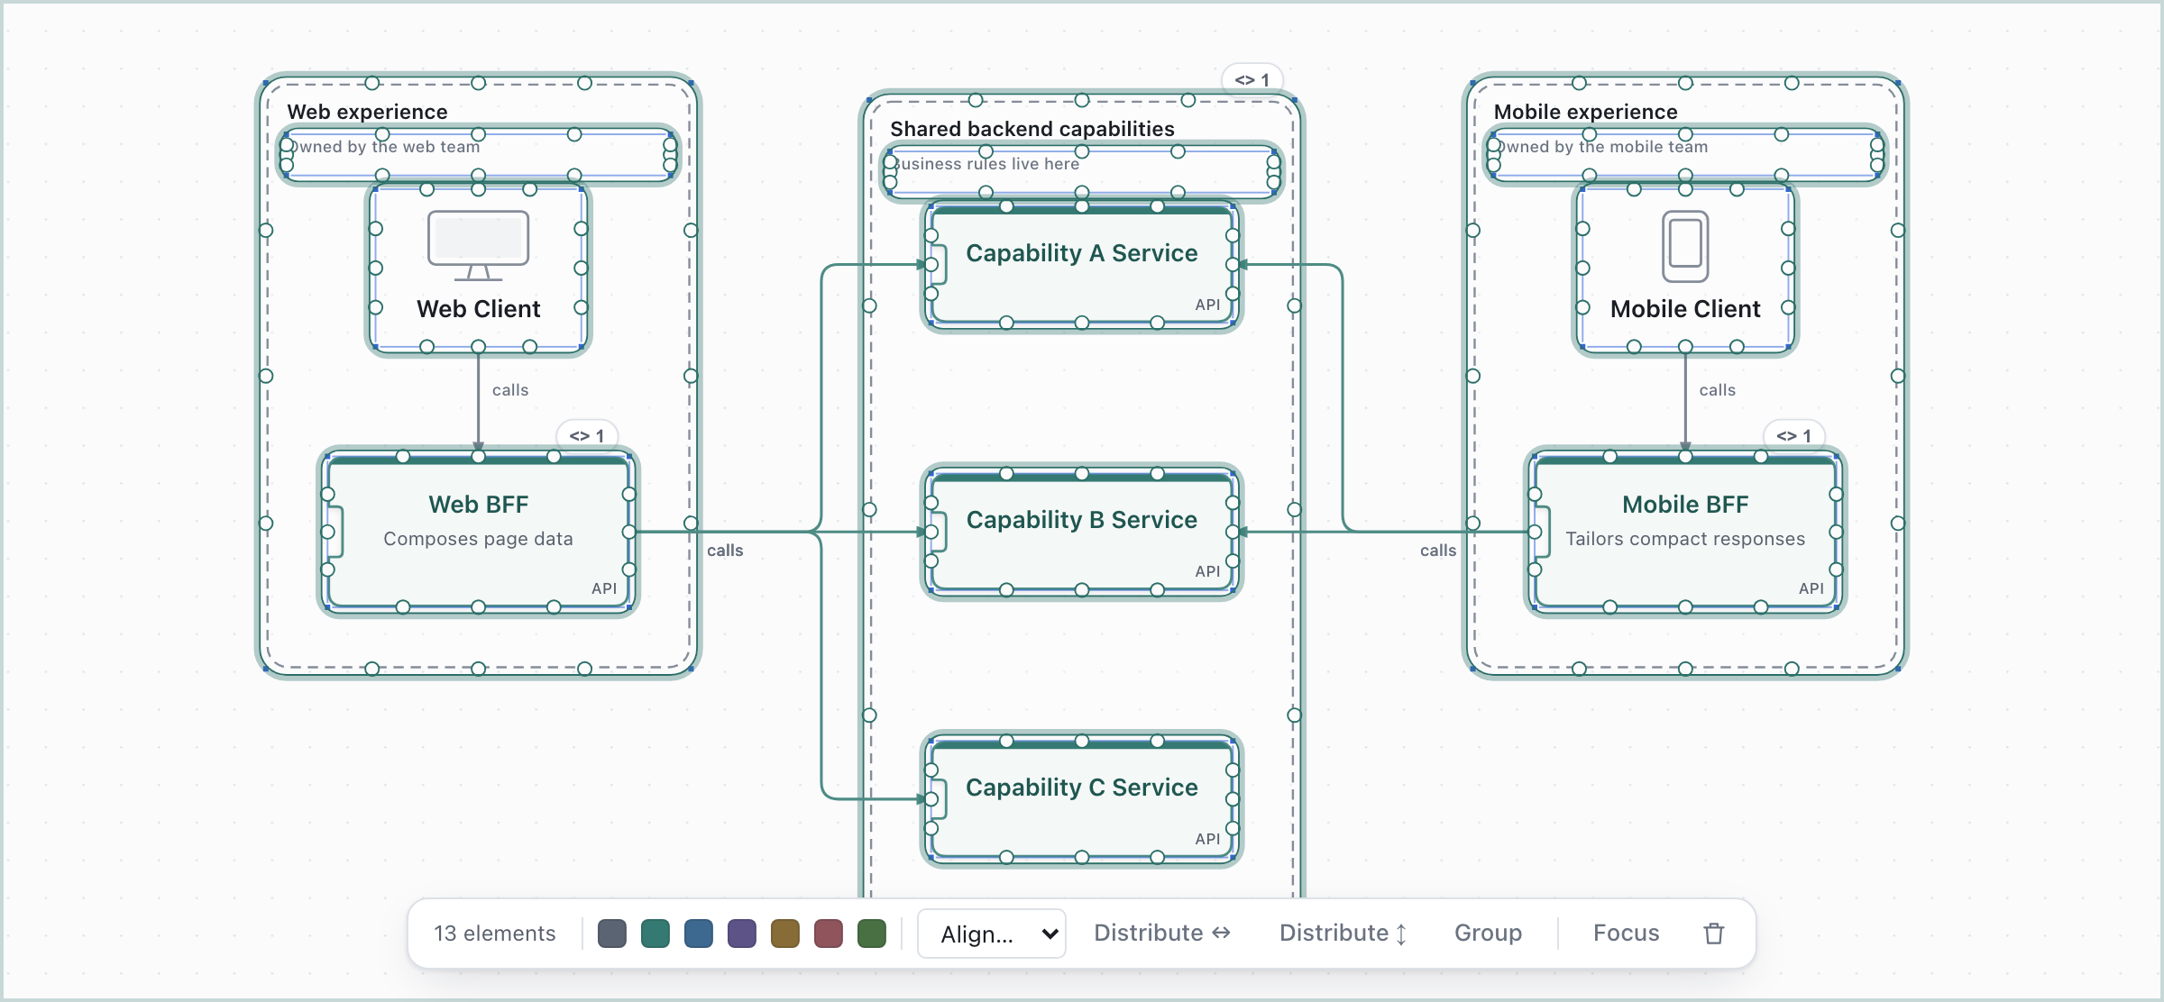The width and height of the screenshot is (2164, 1002).
Task: Select the Capability C Service node
Action: pos(1082,799)
